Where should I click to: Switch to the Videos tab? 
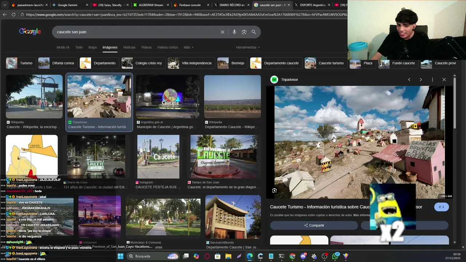point(146,47)
